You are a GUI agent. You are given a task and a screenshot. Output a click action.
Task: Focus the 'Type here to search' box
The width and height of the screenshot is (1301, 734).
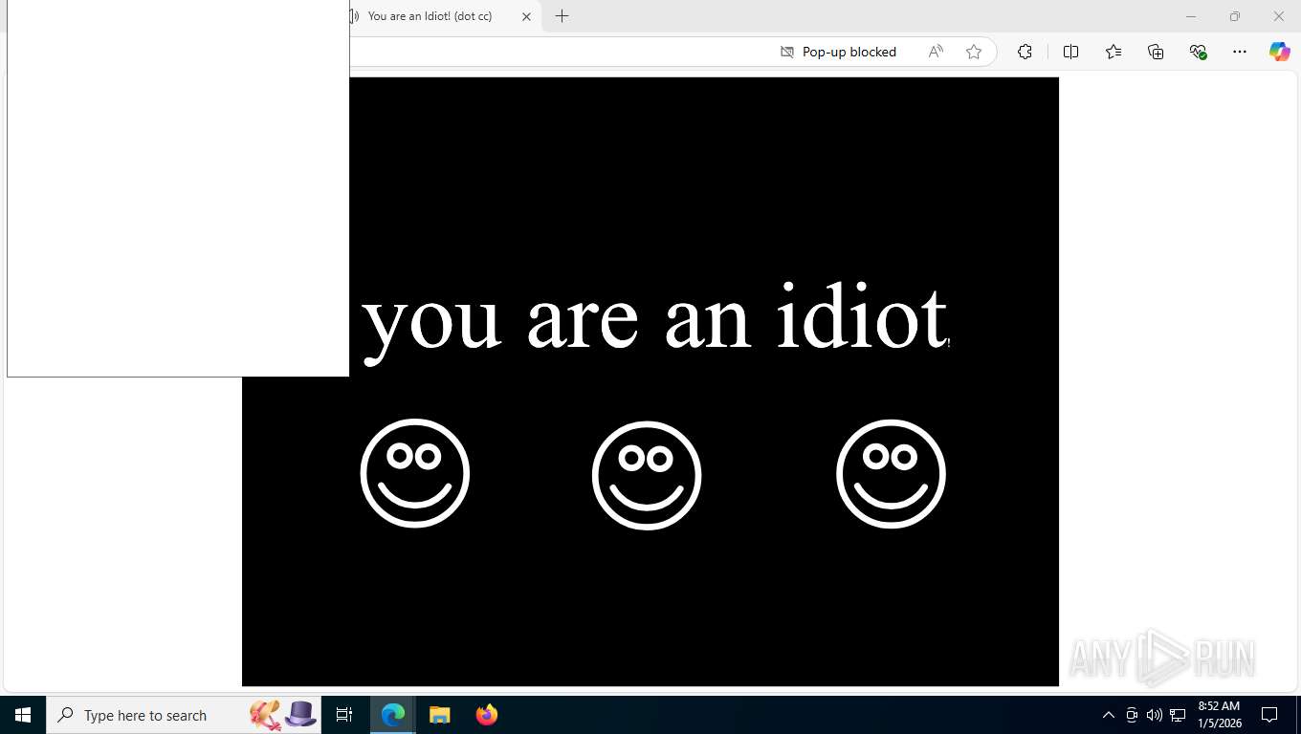coord(184,715)
